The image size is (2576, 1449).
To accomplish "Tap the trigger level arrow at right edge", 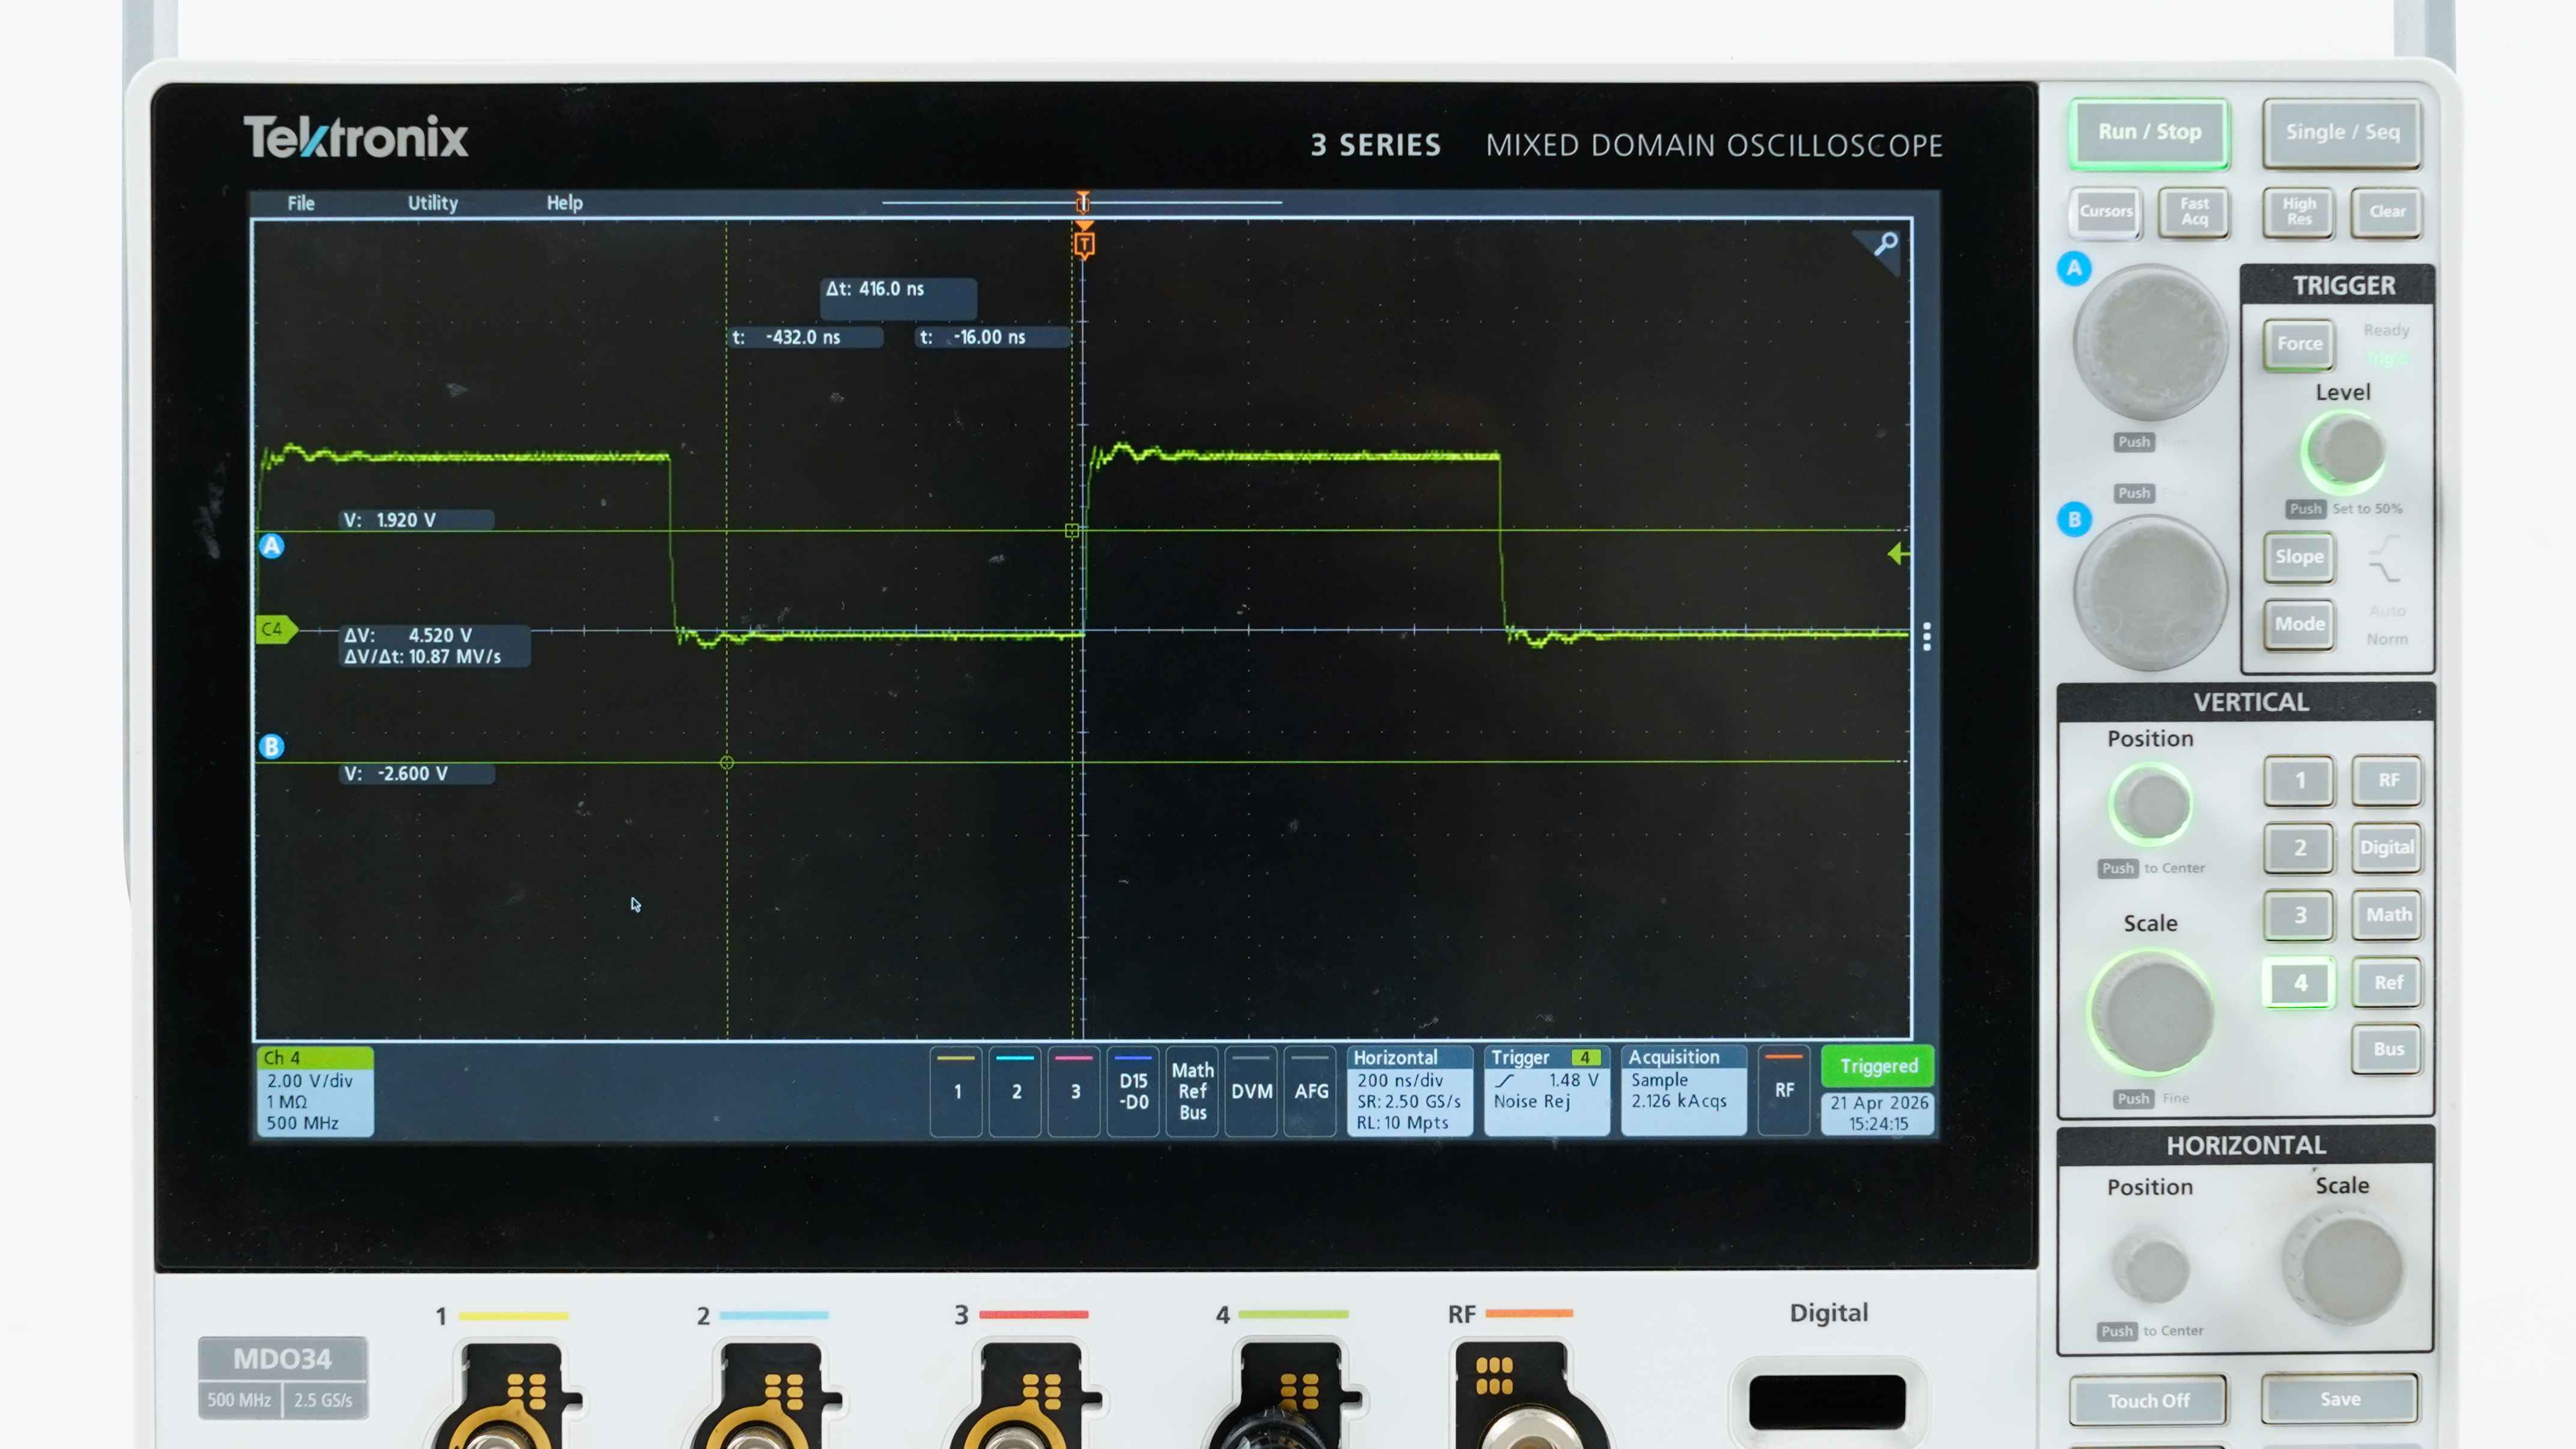I will 1898,553.
